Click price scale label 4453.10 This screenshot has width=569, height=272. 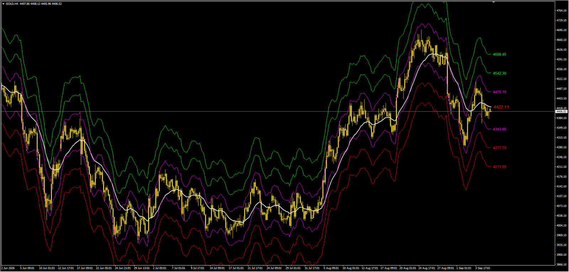coord(562,98)
